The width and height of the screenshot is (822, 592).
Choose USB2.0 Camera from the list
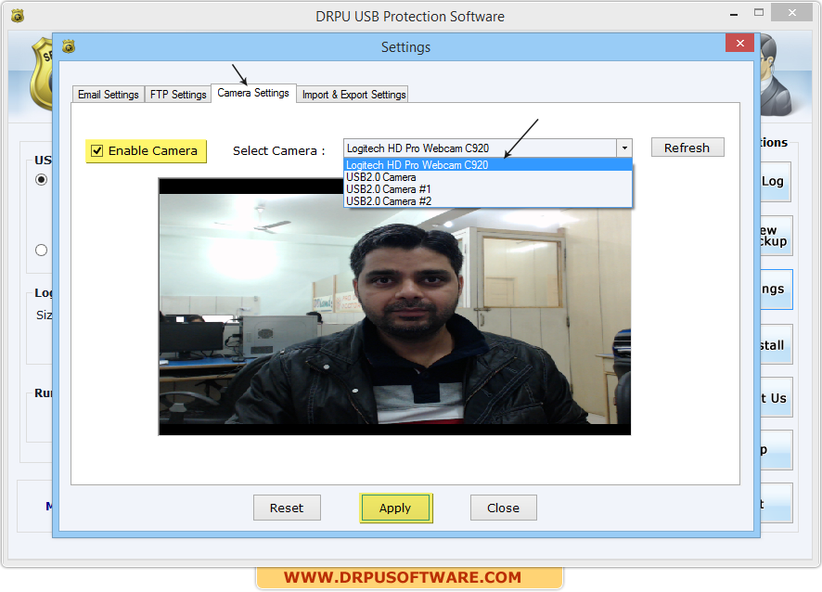pos(487,177)
